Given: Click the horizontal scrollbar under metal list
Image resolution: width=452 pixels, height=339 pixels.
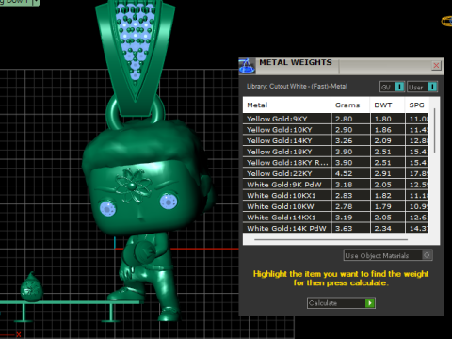Looking at the screenshot, I should pos(331,239).
